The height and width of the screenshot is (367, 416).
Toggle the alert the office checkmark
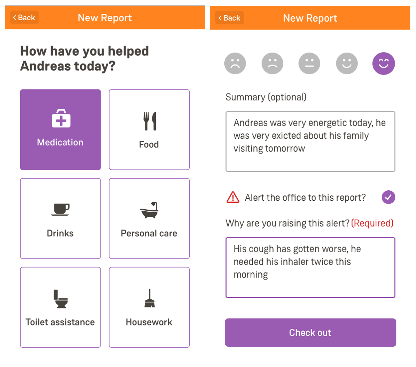coord(388,197)
